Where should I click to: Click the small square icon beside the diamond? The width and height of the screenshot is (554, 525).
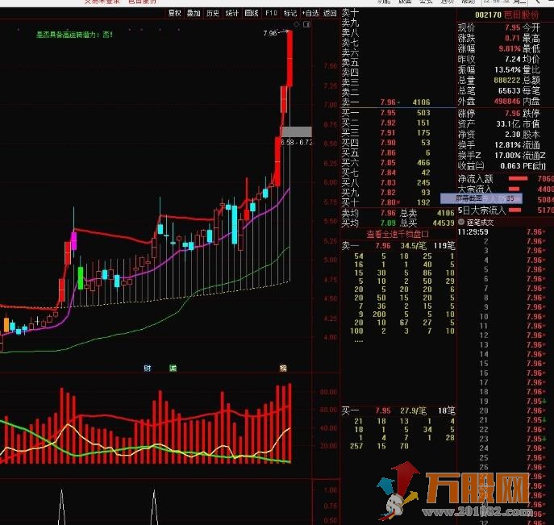click(x=306, y=26)
